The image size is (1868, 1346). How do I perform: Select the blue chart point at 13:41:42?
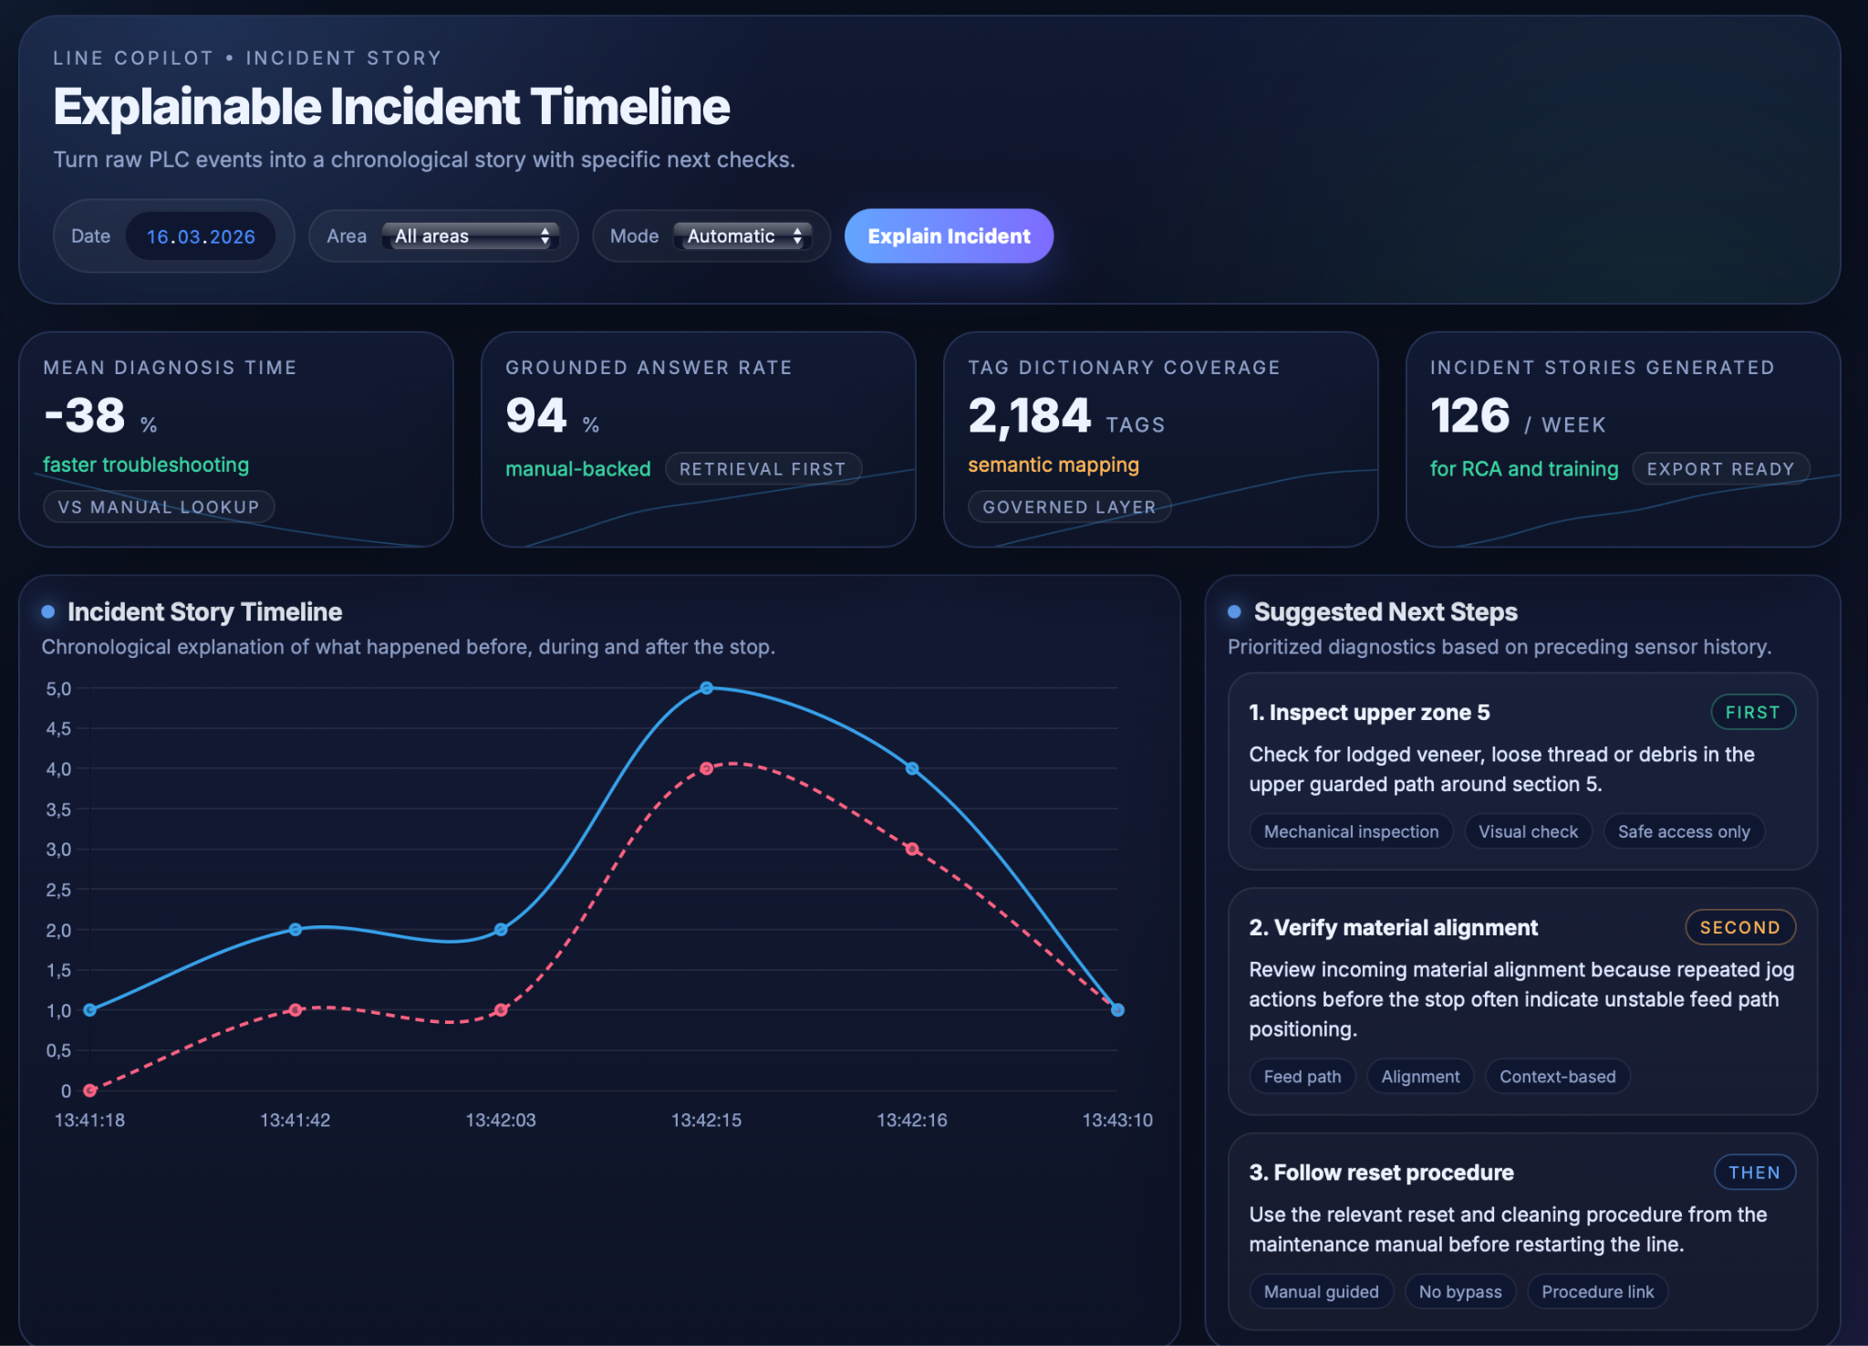point(296,929)
